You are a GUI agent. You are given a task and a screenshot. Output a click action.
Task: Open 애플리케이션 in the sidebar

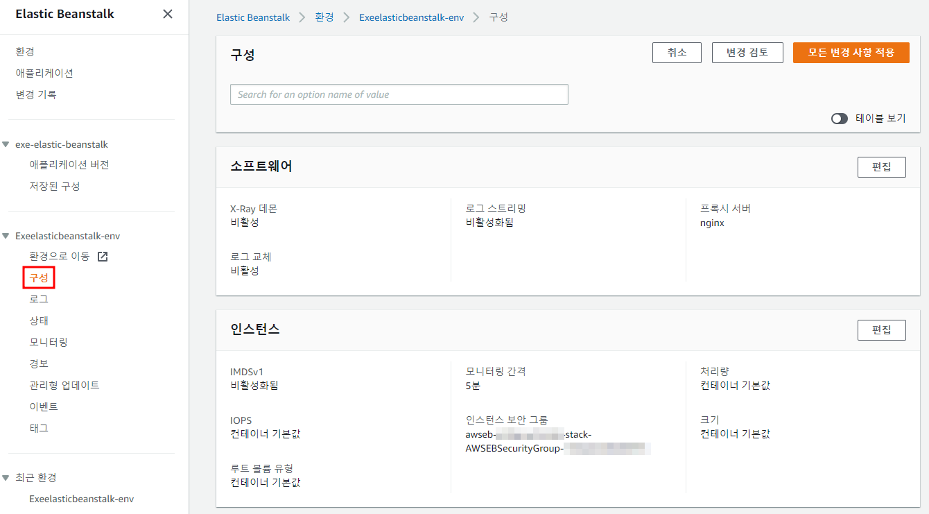(x=44, y=73)
